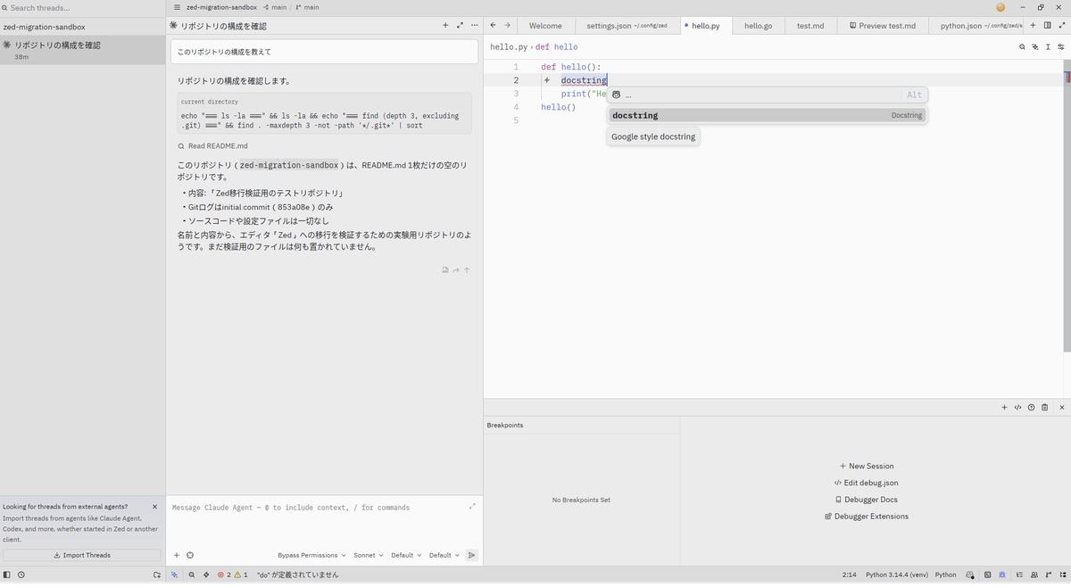Expand the agent panel to full size
Image resolution: width=1071 pixels, height=587 pixels.
(x=460, y=25)
